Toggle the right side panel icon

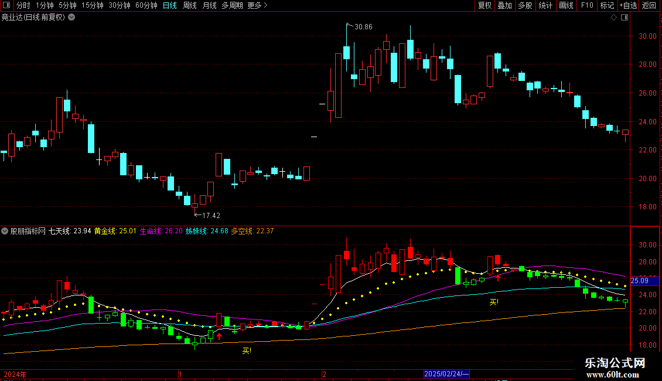[625, 18]
